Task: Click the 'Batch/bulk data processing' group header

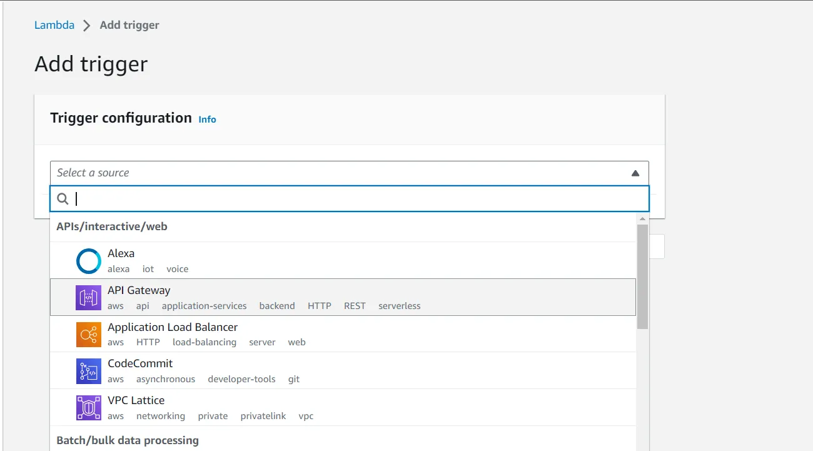Action: pyautogui.click(x=128, y=440)
